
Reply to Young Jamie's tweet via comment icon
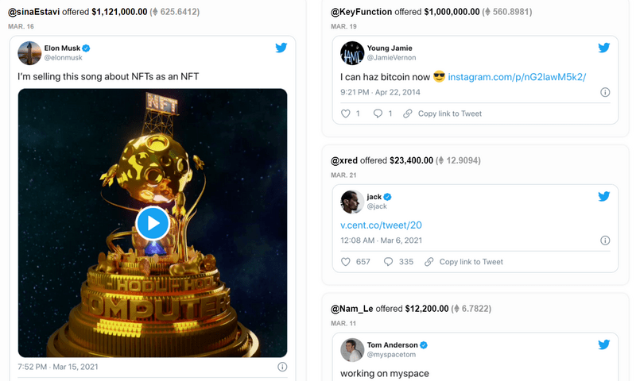click(x=378, y=114)
